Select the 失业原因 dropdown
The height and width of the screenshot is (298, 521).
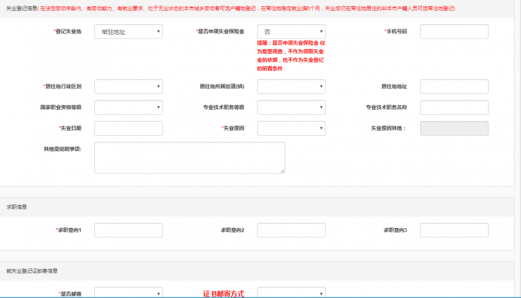click(291, 128)
